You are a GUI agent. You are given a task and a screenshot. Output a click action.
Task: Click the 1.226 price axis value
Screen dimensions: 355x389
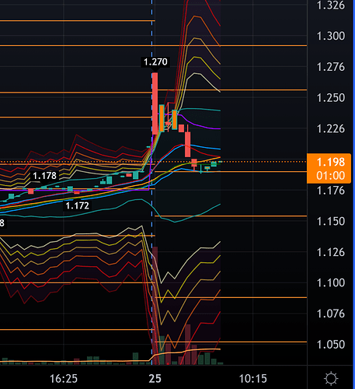click(331, 128)
